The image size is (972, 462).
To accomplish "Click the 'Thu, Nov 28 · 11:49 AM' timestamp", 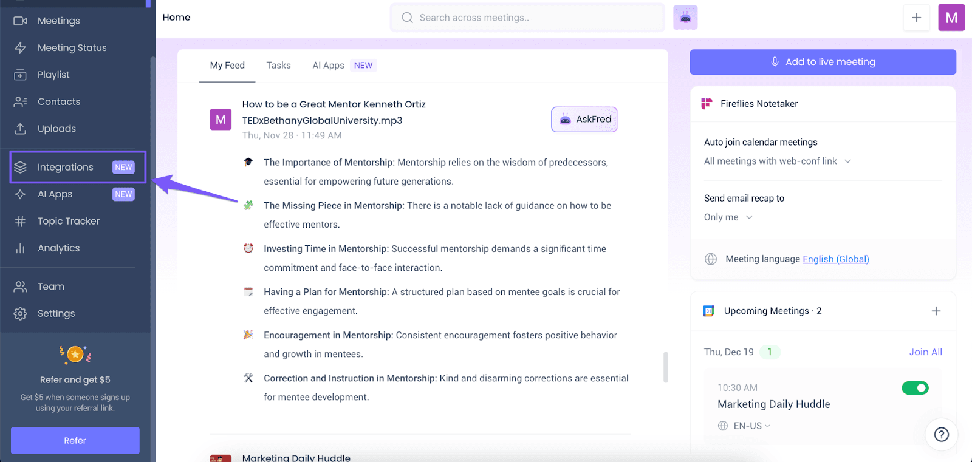I will point(292,135).
